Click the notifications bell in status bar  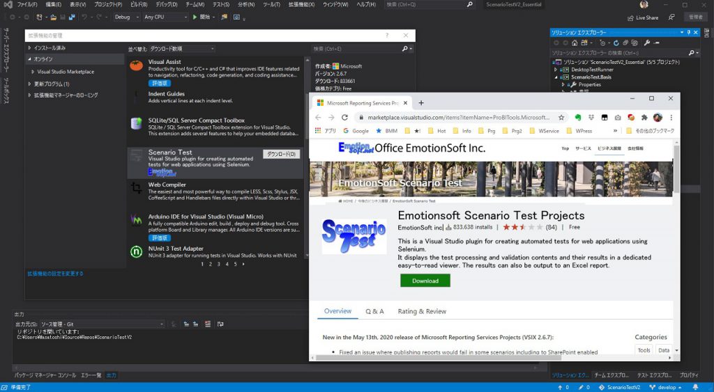click(695, 387)
